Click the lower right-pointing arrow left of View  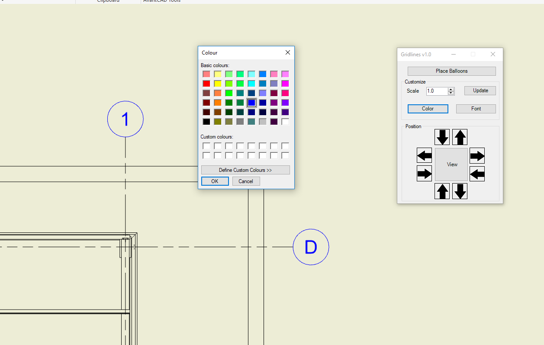(424, 174)
